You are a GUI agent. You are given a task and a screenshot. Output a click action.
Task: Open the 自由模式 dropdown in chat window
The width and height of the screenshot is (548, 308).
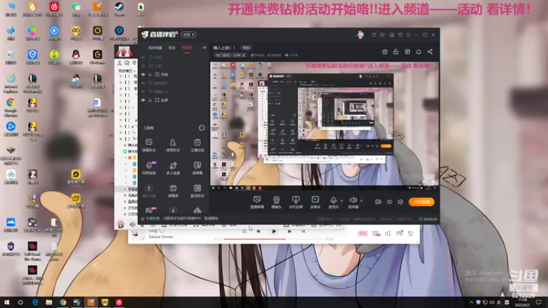(127, 71)
